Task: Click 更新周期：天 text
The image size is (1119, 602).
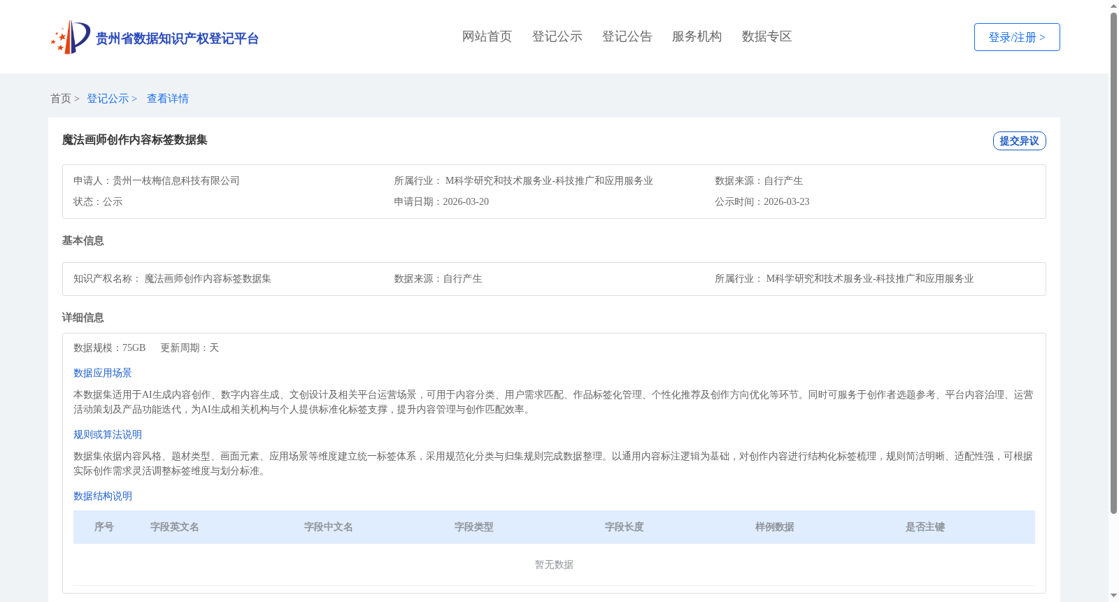Action: coord(190,347)
